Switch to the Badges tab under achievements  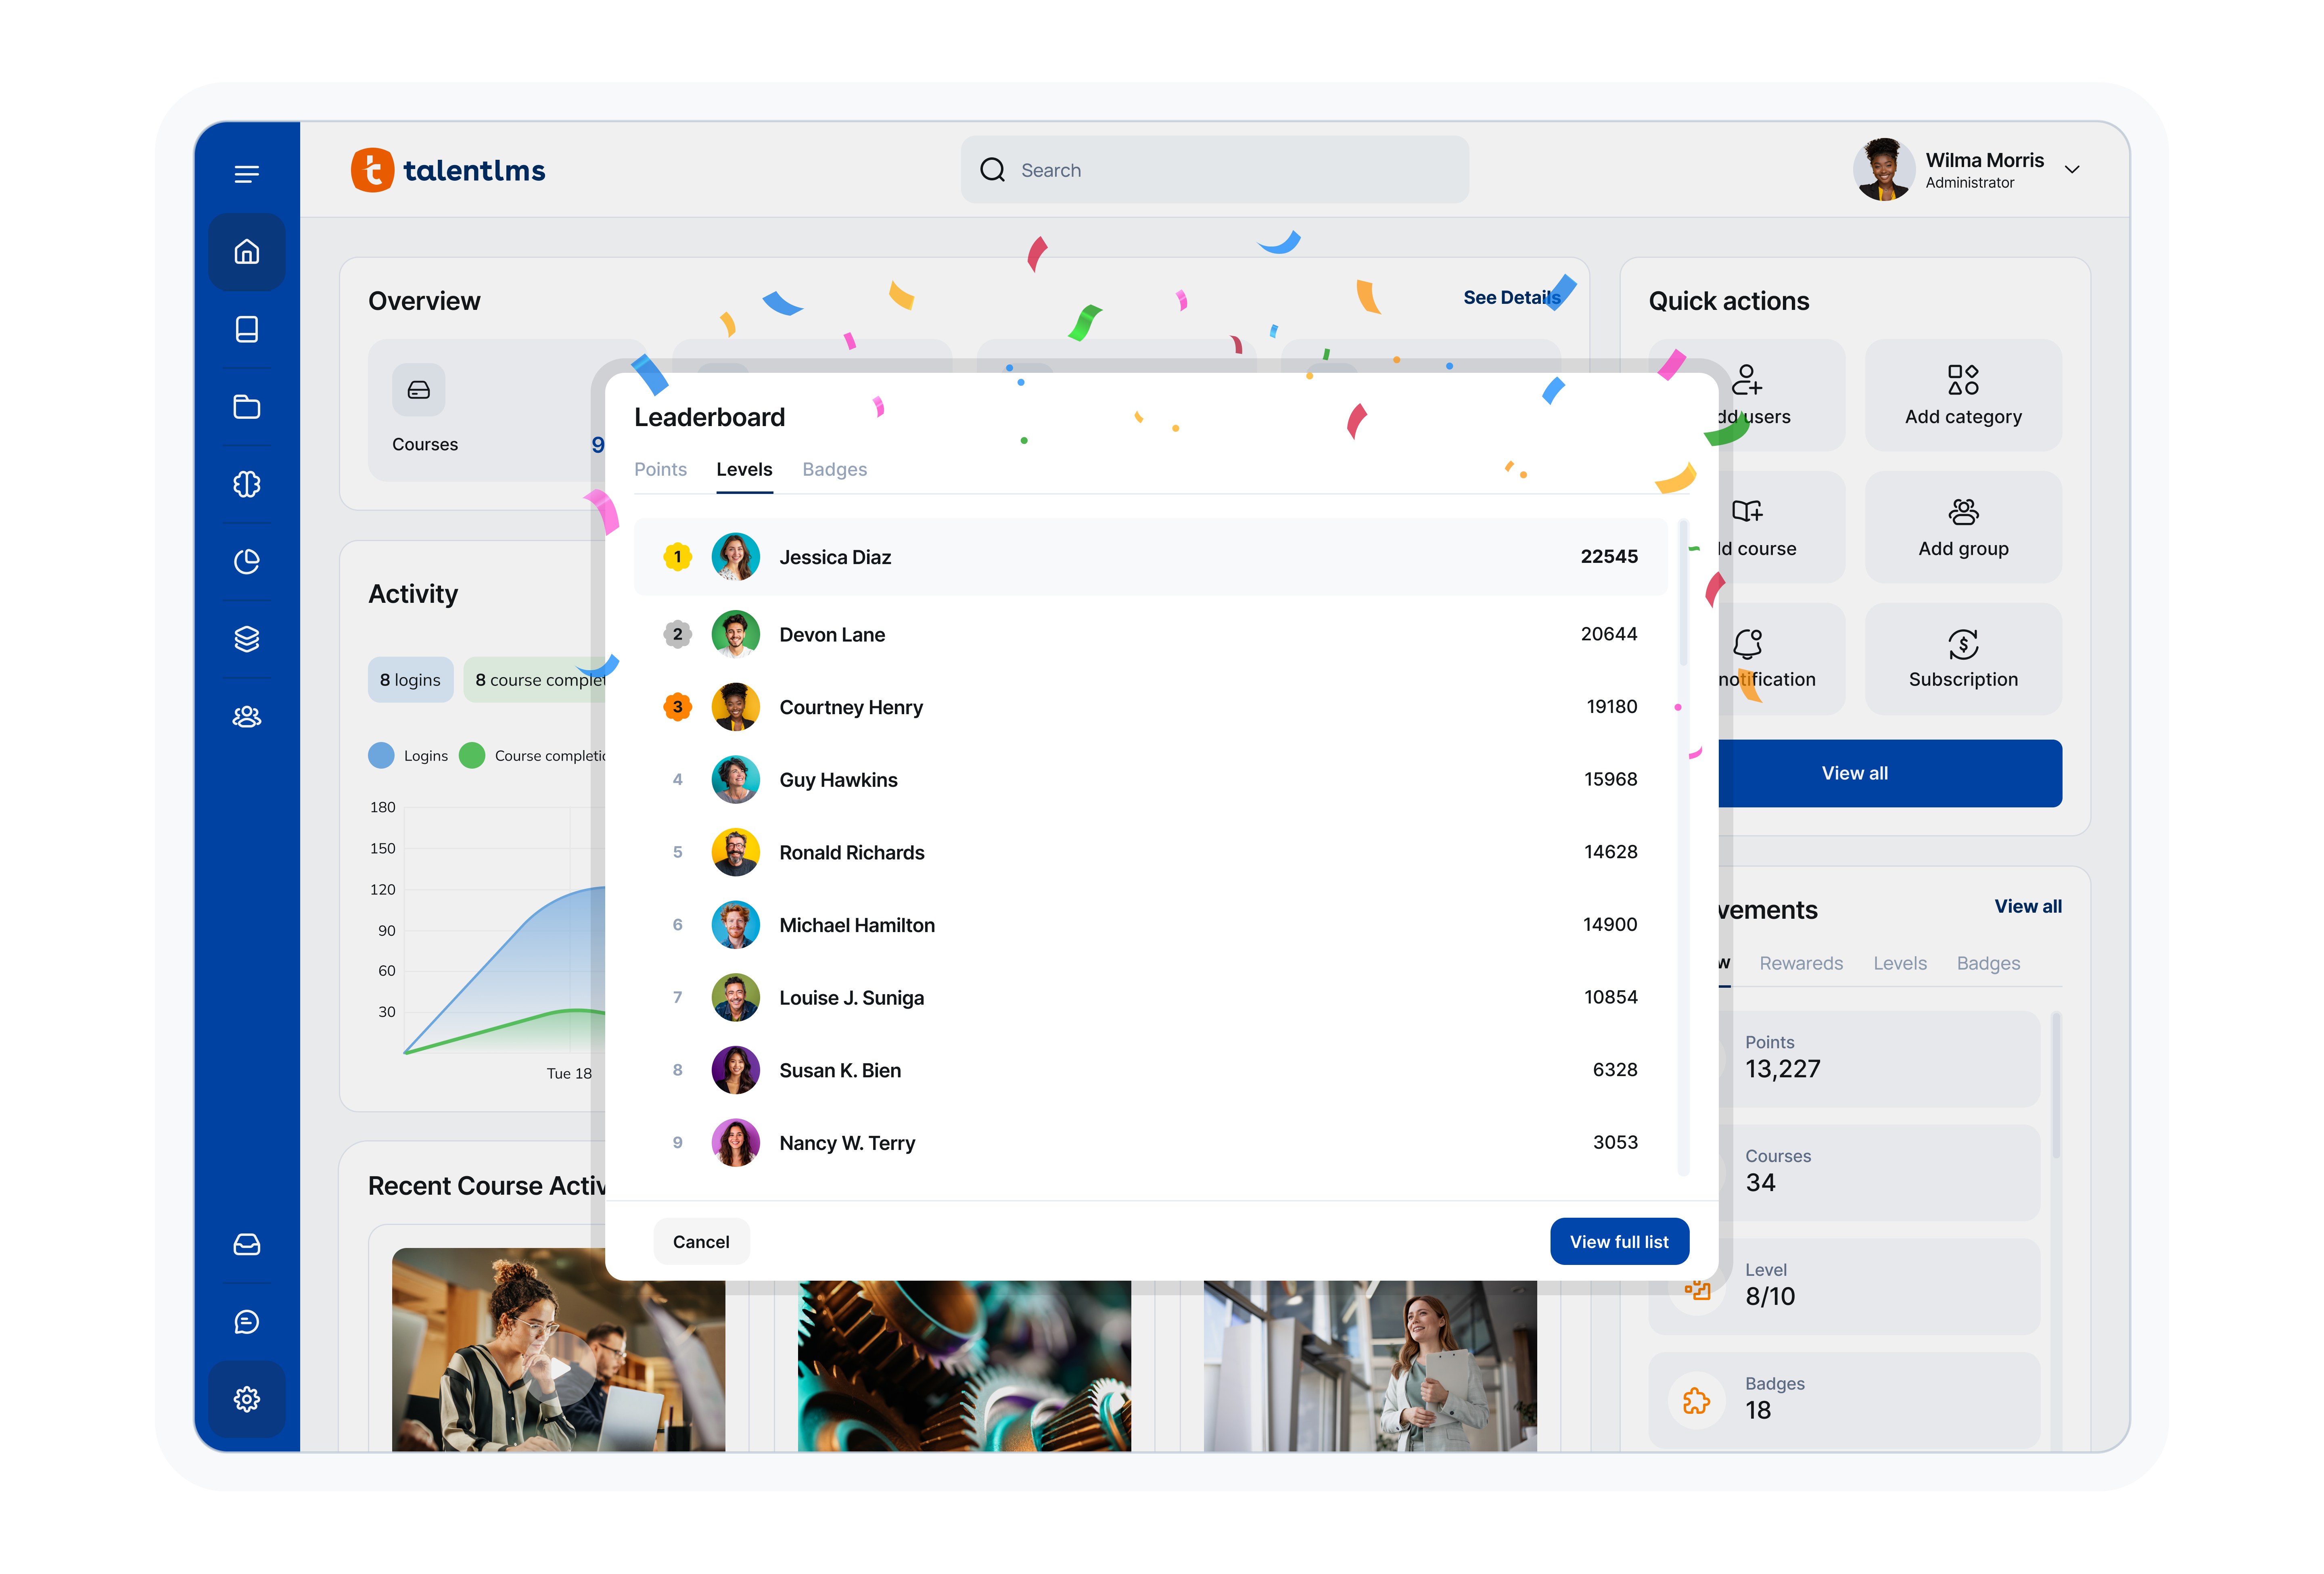click(1988, 963)
